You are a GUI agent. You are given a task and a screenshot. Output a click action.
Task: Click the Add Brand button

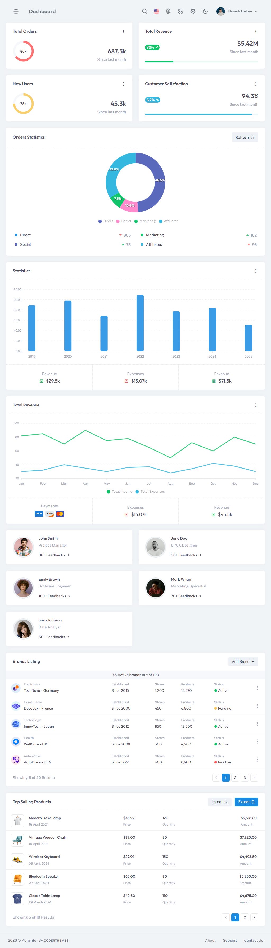tap(243, 662)
